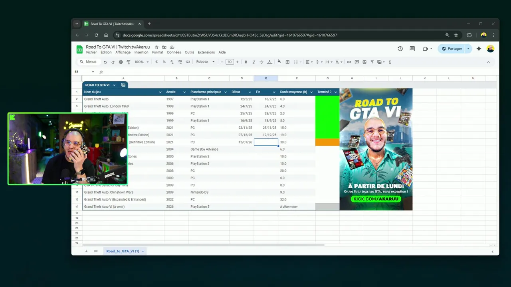Insert a chart via toolbar

point(364,62)
